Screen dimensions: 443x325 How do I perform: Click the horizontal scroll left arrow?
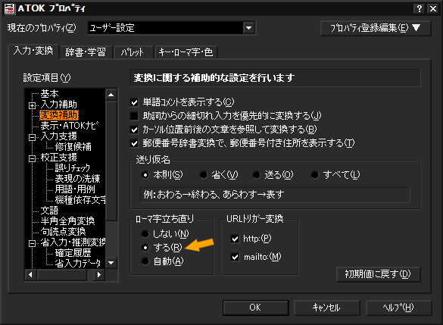30,274
